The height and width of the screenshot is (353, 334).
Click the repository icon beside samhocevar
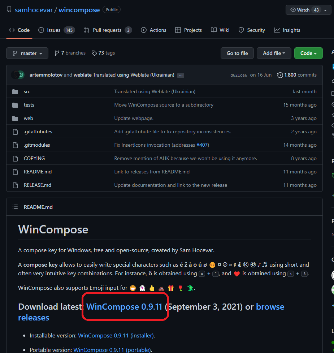tap(9, 10)
